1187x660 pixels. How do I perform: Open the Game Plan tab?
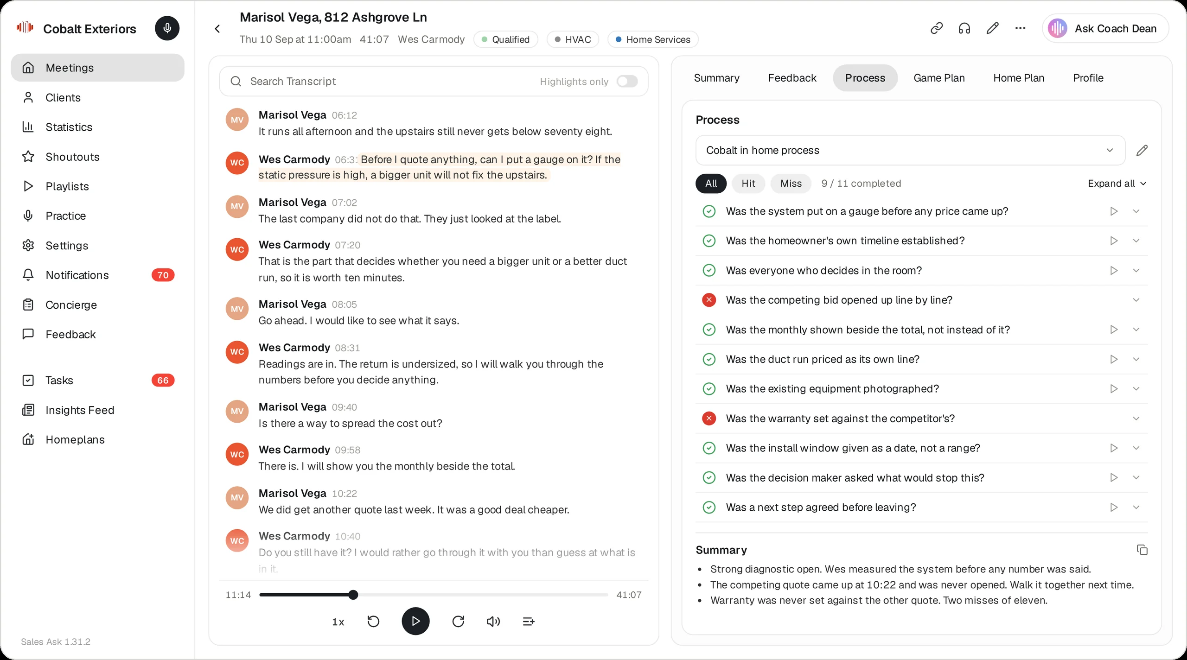(939, 78)
